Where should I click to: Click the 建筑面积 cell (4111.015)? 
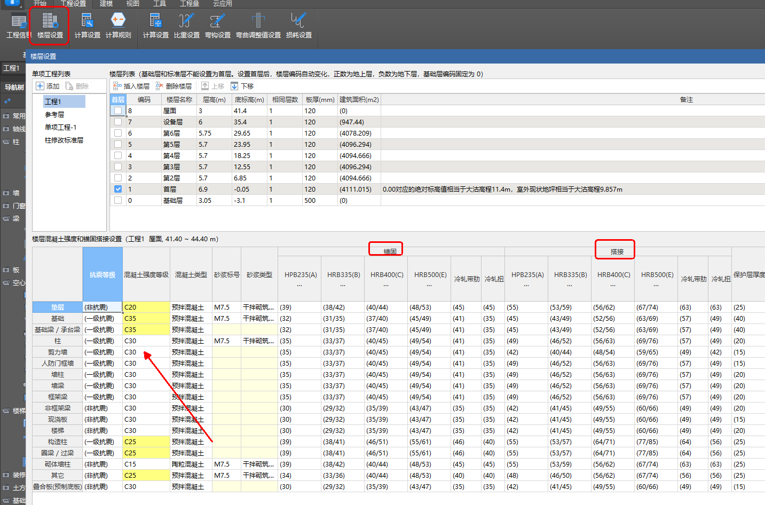[x=359, y=189]
